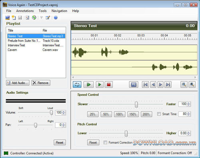Skip to the end of the track
This screenshot has height=158, width=200.
pyautogui.click(x=168, y=85)
